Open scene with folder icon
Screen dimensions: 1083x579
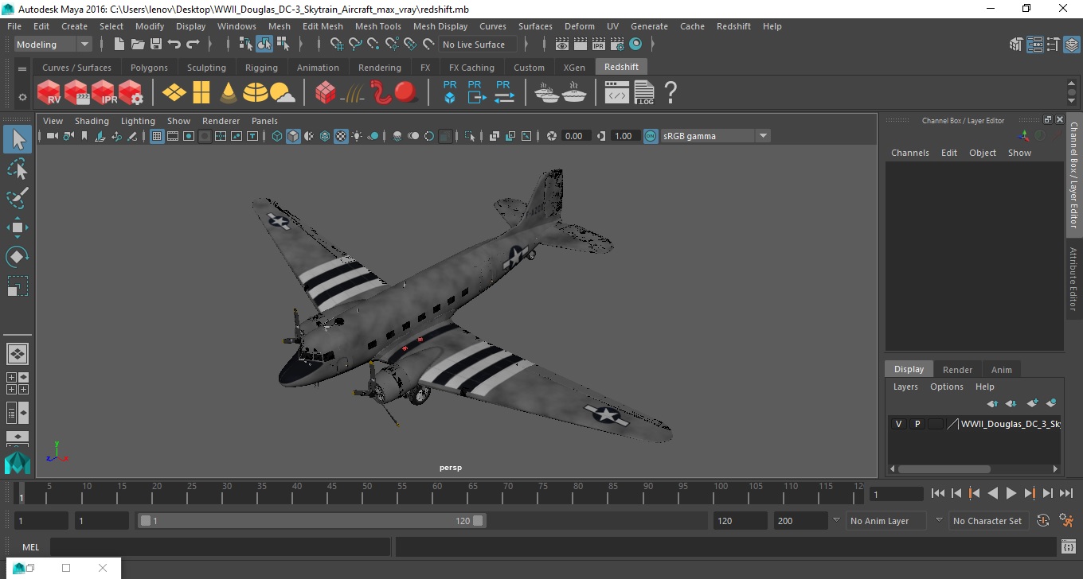click(137, 45)
